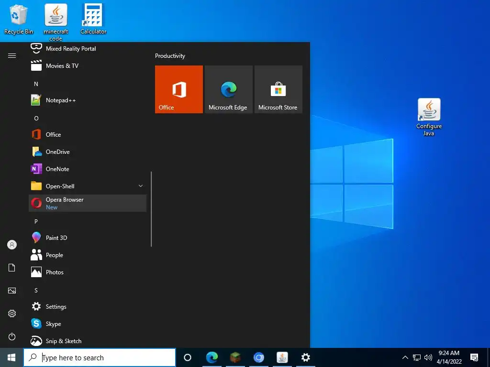Open Notepad++ from the Start menu
This screenshot has width=490, height=367.
coord(88,100)
